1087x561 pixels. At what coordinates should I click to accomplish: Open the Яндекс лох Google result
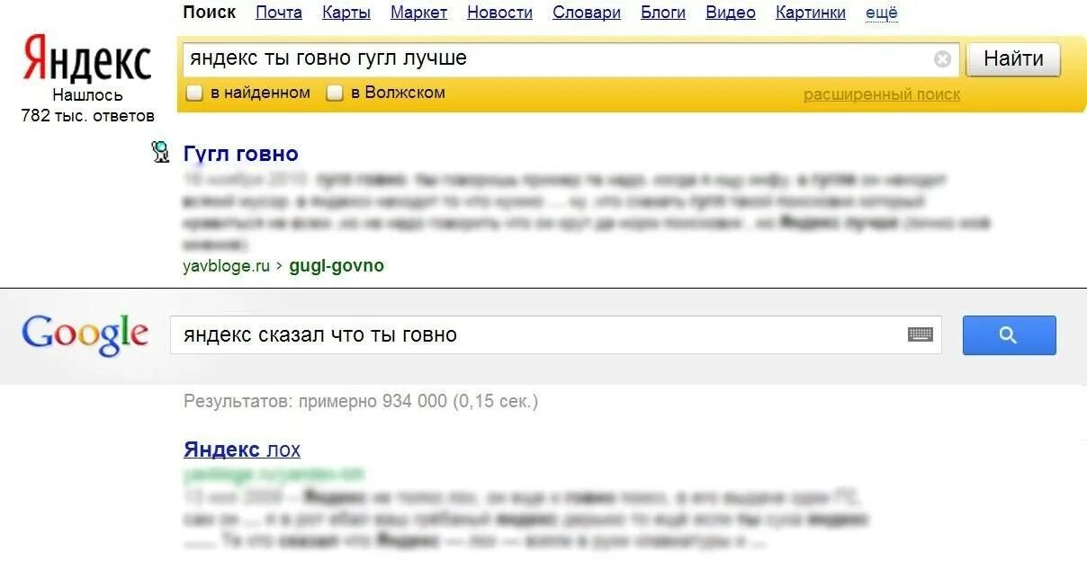point(242,450)
